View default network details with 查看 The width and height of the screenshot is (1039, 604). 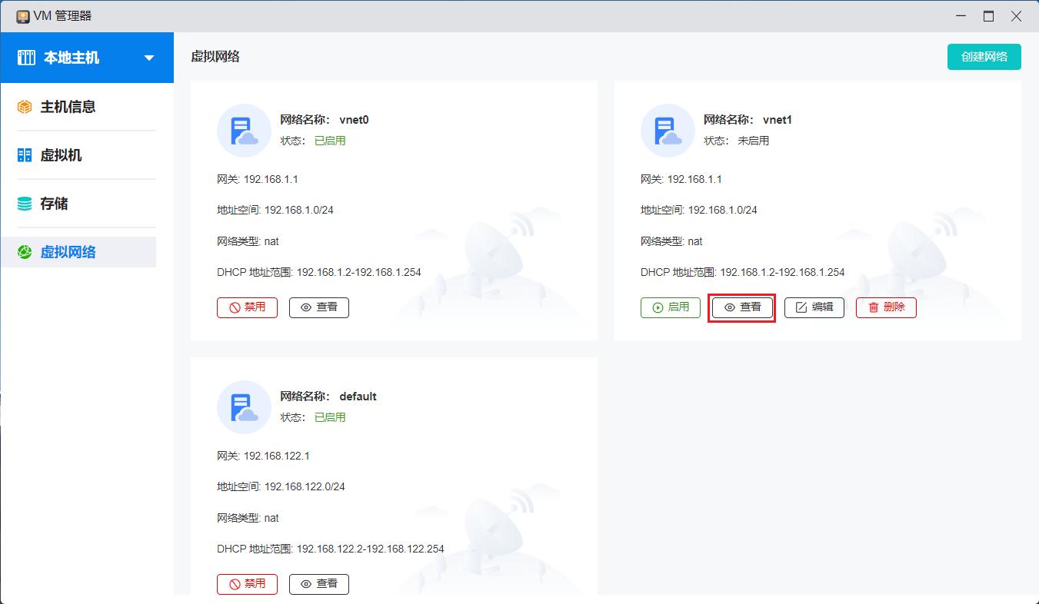319,584
